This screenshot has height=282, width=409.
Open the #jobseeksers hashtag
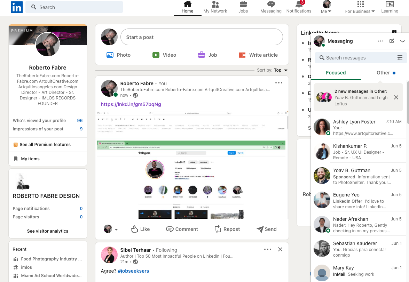[133, 271]
